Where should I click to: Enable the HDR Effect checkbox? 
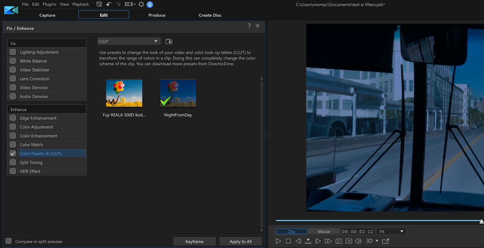[x=13, y=171]
